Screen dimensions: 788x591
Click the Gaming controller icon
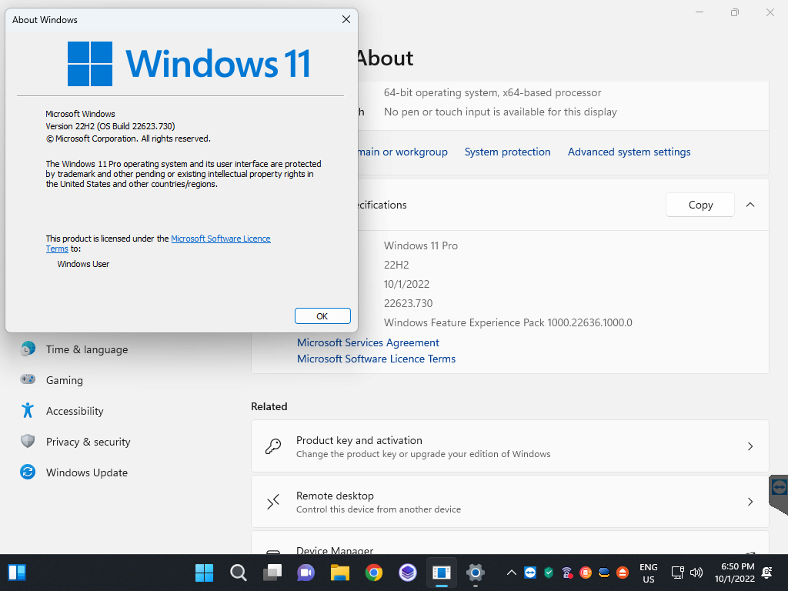[x=28, y=379]
